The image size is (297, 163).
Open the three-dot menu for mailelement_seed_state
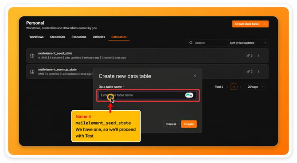point(259,55)
